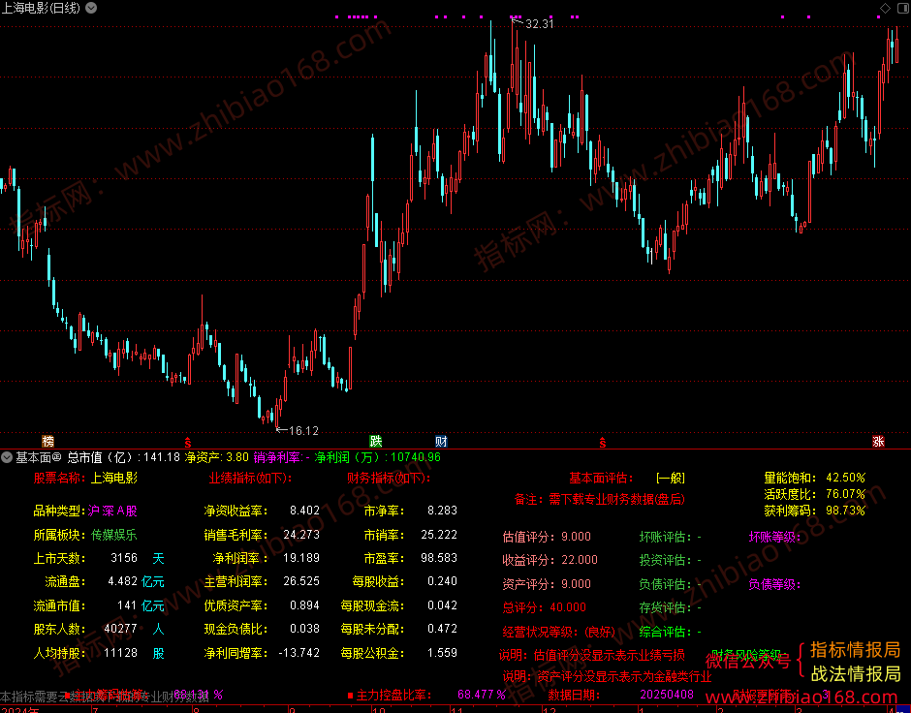Click the 活跃度比 76.07% value
This screenshot has width=911, height=713.
click(846, 494)
